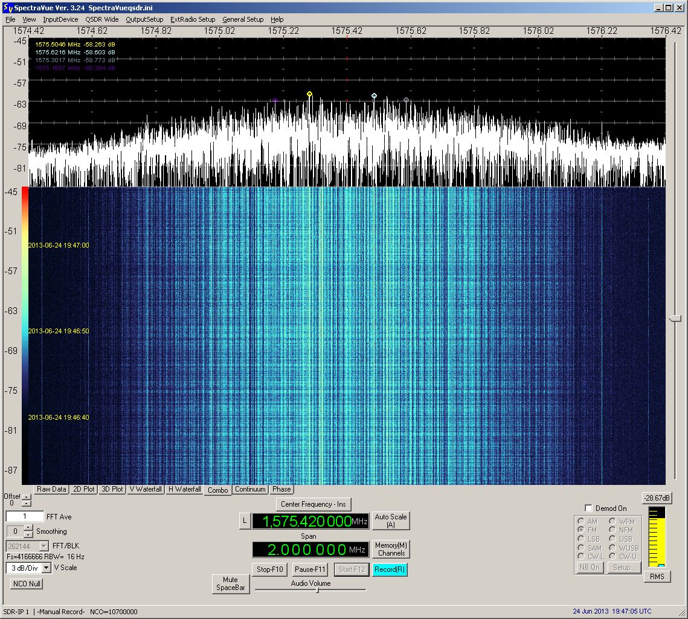The height and width of the screenshot is (619, 688).
Task: Click the SpectraVue icon in the title bar
Action: (x=7, y=8)
